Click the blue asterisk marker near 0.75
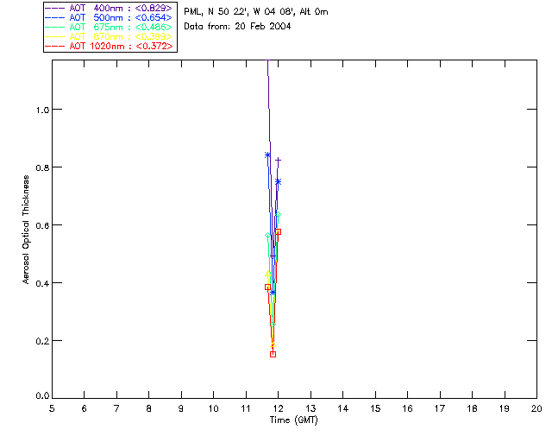The image size is (552, 442). pyautogui.click(x=278, y=181)
